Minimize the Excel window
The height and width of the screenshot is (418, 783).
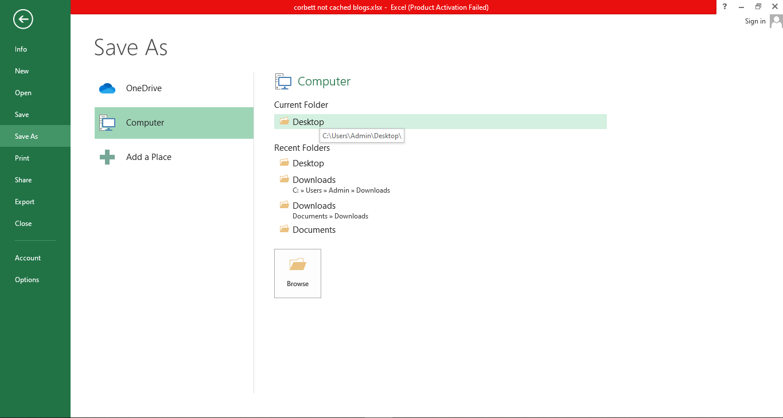click(742, 6)
